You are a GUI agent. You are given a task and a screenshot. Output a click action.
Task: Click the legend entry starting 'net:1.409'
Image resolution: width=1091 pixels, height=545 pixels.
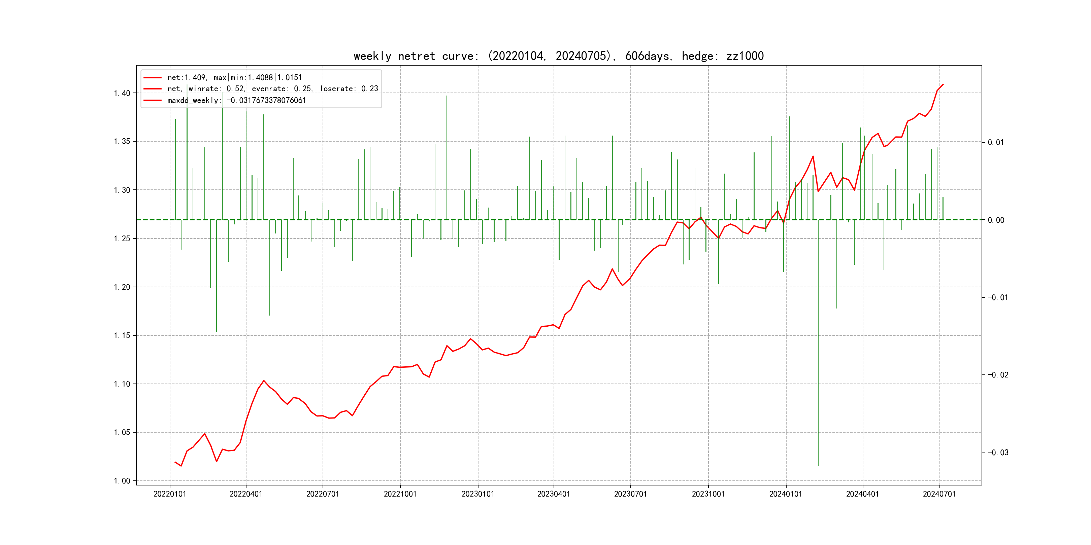[234, 77]
